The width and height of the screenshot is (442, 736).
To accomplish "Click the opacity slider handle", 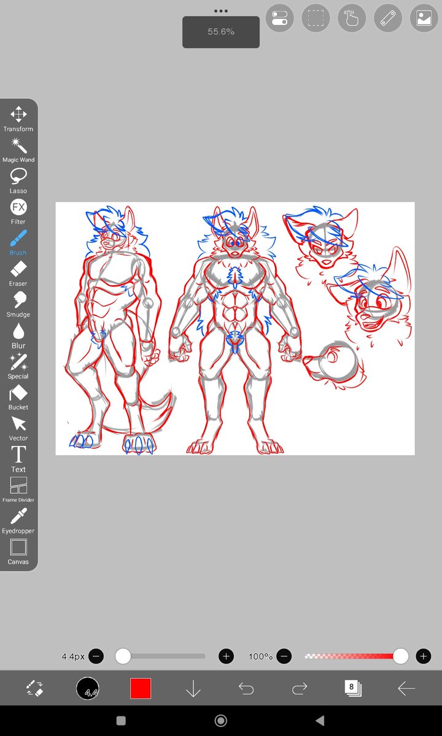I will coord(400,656).
